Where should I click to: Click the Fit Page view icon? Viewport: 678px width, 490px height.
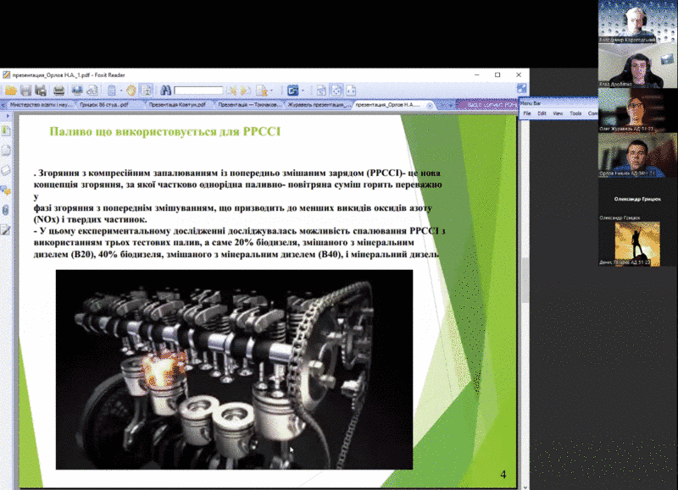336,91
